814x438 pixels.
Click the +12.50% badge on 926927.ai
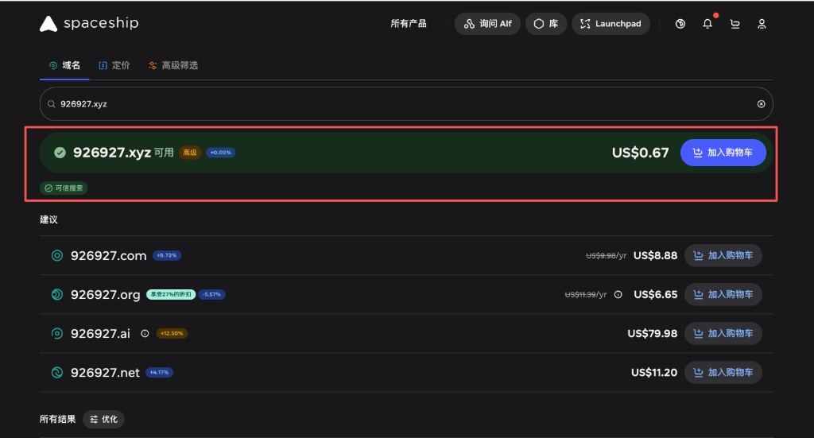point(172,333)
